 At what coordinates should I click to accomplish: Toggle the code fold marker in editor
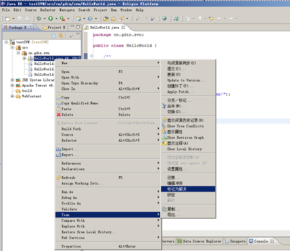pos(92,55)
